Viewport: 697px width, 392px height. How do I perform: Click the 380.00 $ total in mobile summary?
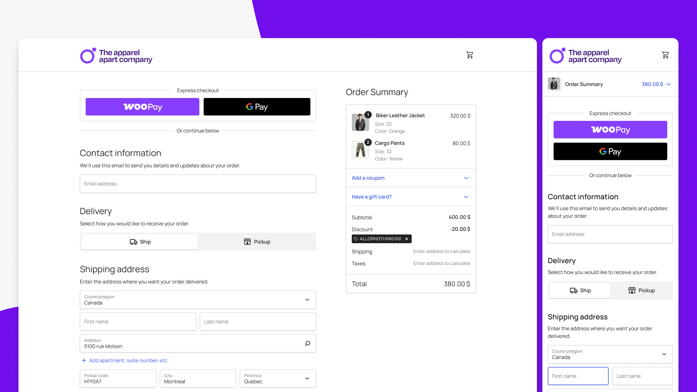(652, 84)
